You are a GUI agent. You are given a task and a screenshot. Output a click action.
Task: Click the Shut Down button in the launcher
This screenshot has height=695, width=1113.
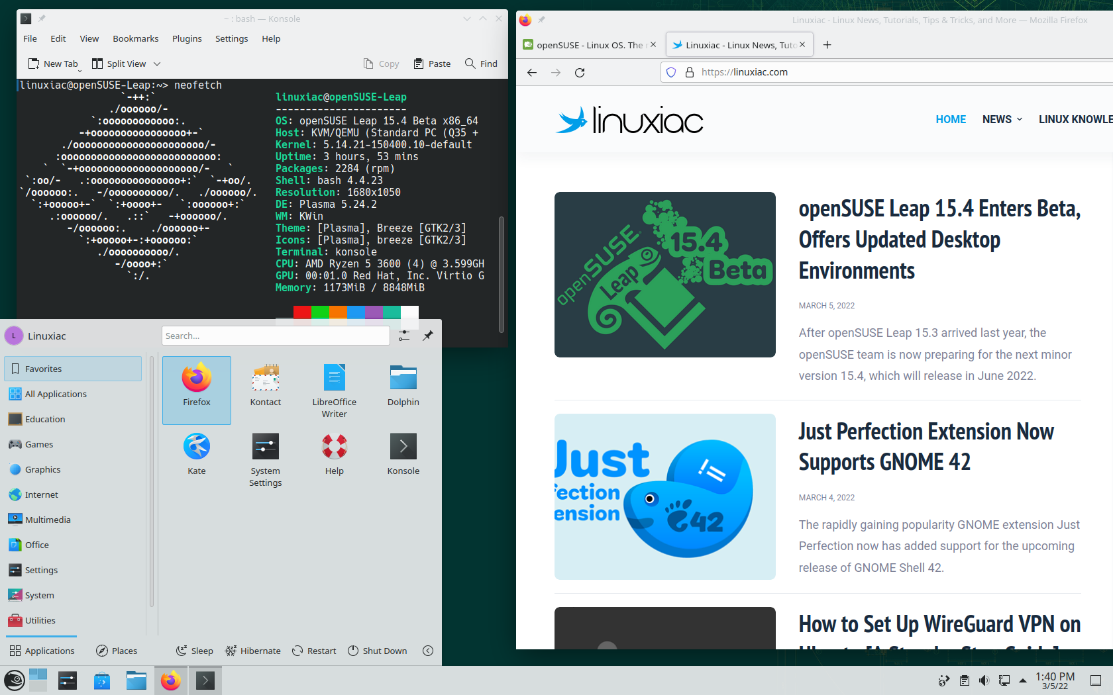tap(377, 651)
